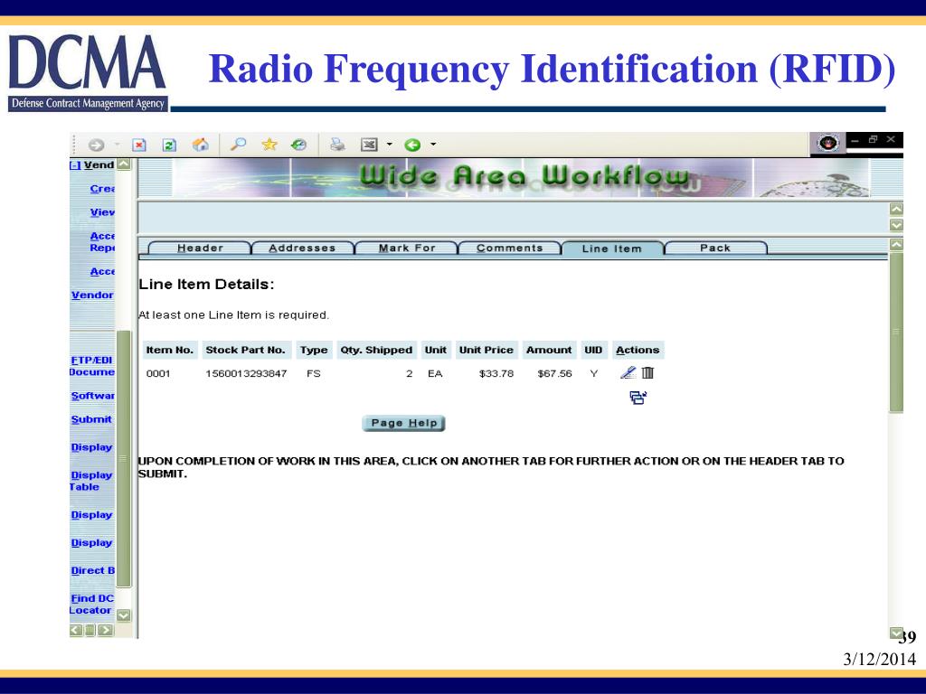The image size is (926, 694).
Task: Click the browser throbber logo icon
Action: (828, 143)
